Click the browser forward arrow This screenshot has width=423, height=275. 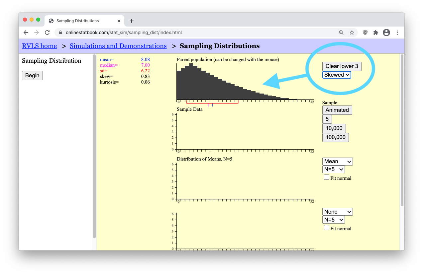tap(37, 33)
